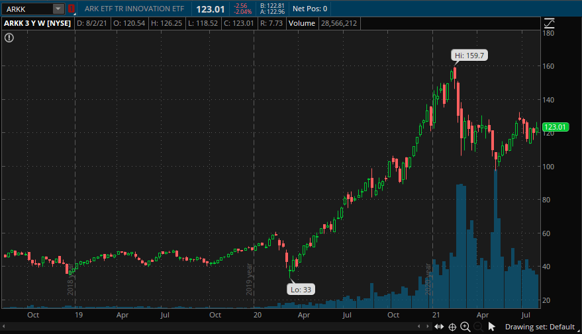Click the Volume study label
Screen dimensions: 582x334
coord(302,23)
